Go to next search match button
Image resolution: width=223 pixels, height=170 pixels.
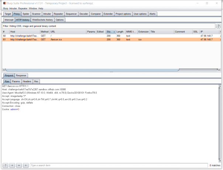(26, 165)
